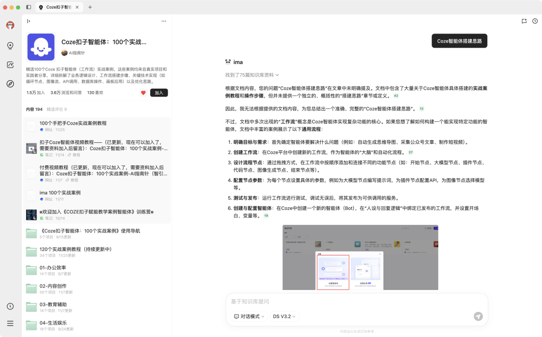Open the hamburger menu at sidebar bottom
Screen dimensions: 542x337
point(11,323)
